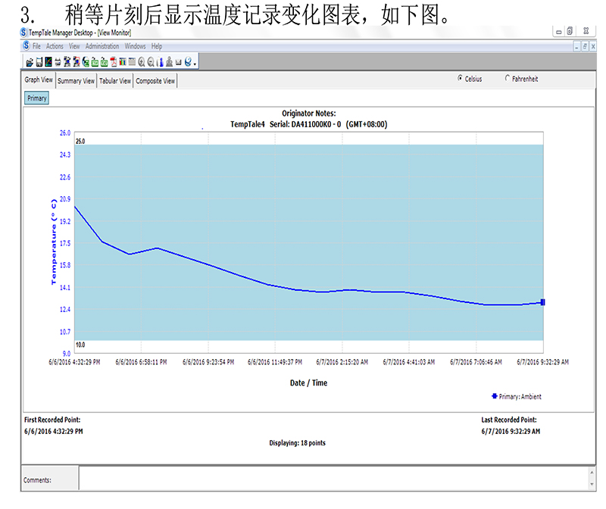Viewport: 606px width, 509px height.
Task: Open the Actions menu
Action: [x=55, y=46]
